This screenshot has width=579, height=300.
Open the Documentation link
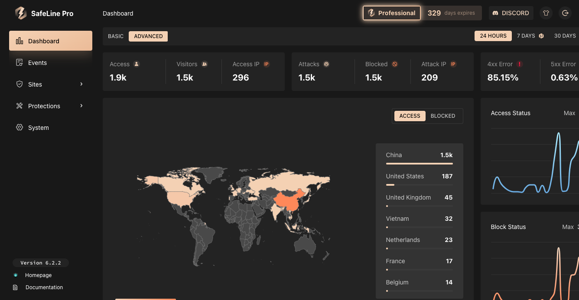click(44, 287)
